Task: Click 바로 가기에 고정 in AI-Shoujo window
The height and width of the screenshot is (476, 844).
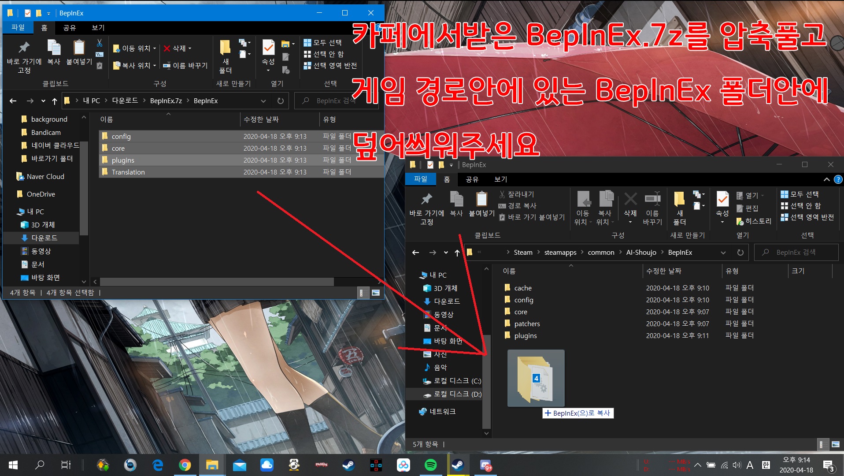Action: coord(426,208)
